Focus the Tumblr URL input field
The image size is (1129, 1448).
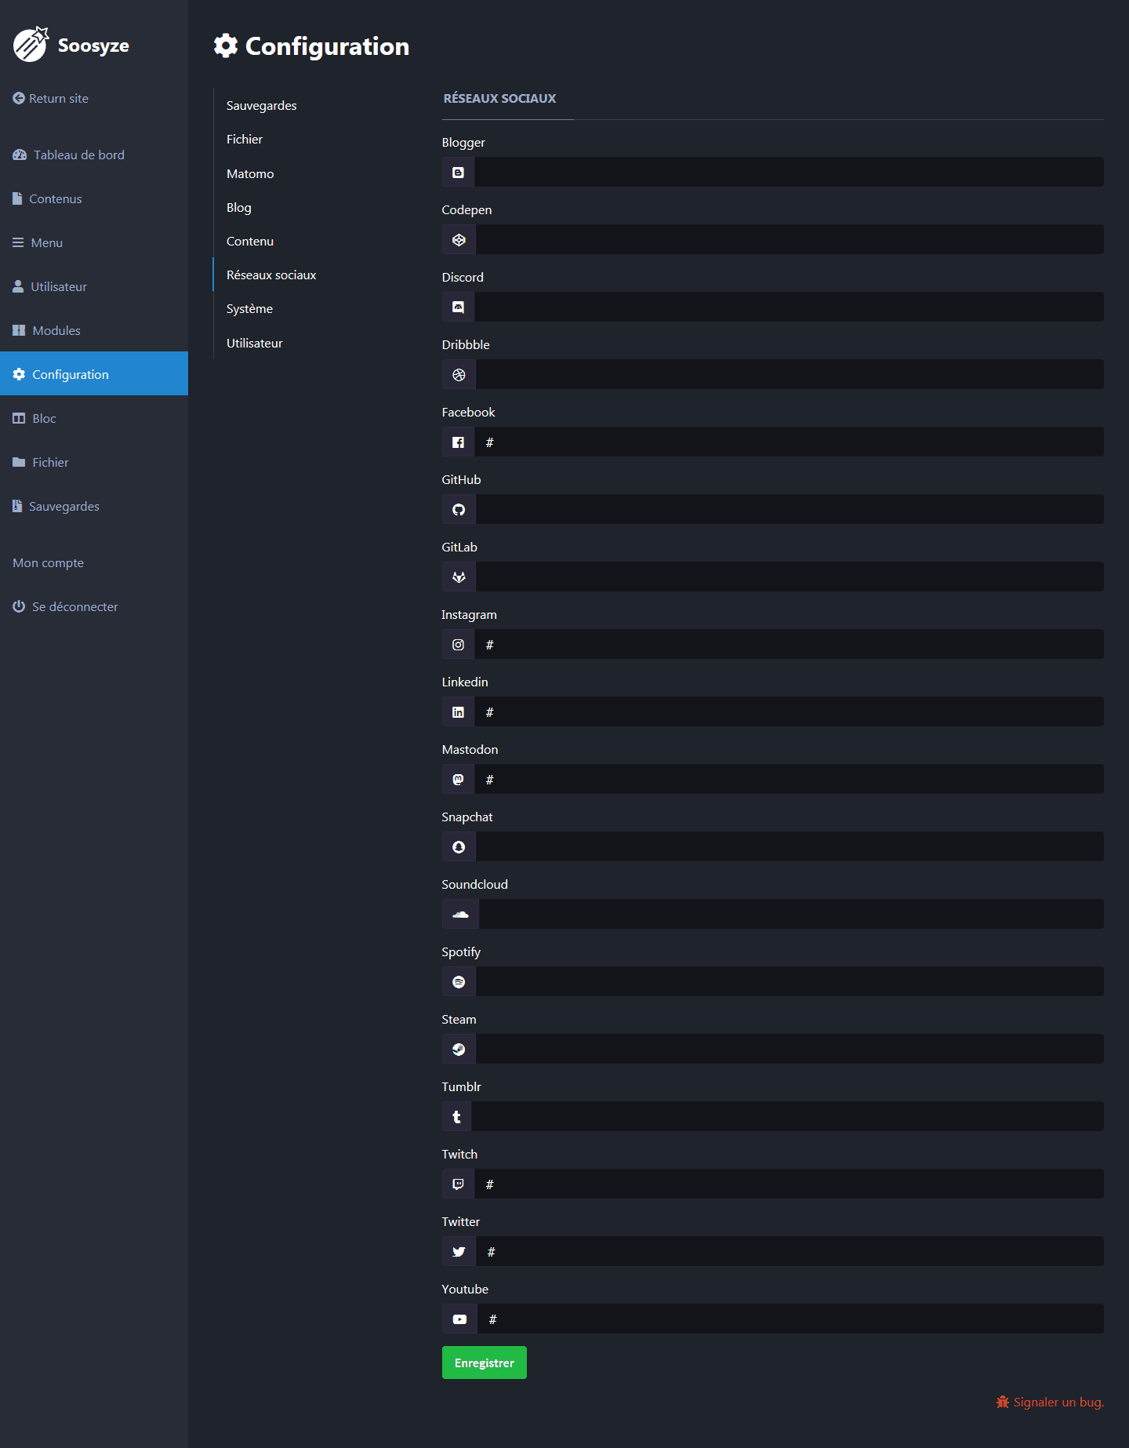pos(787,1116)
